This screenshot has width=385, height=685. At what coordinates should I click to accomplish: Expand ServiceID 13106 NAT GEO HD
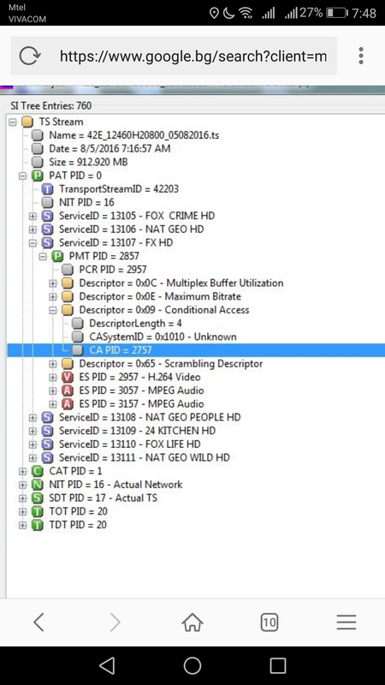click(33, 229)
